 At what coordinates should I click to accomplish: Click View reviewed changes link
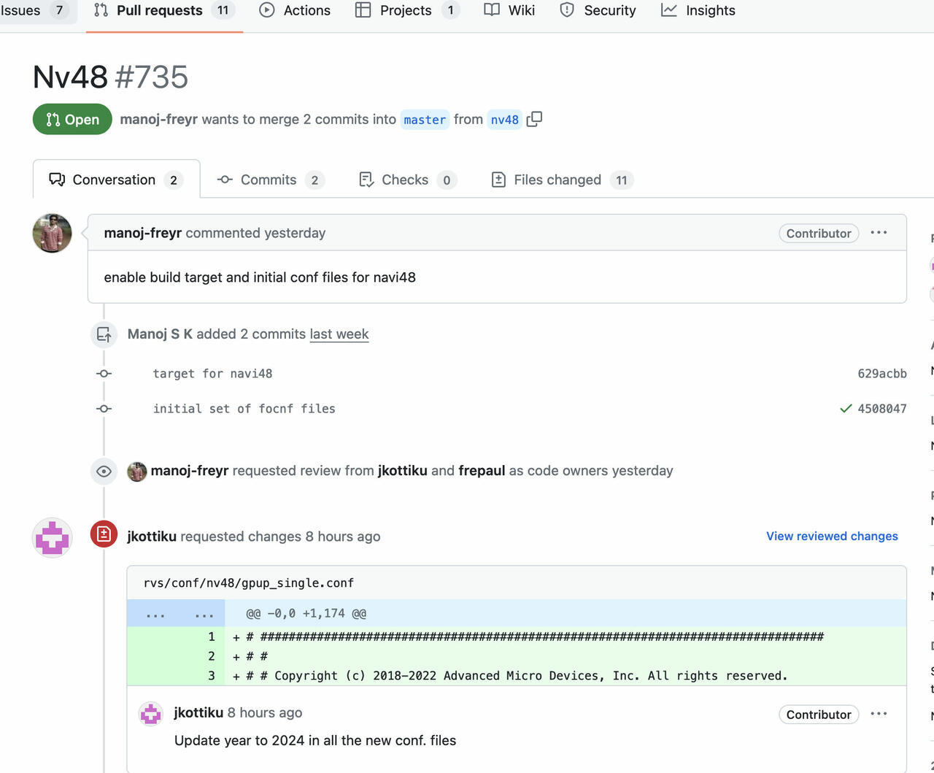pyautogui.click(x=832, y=537)
